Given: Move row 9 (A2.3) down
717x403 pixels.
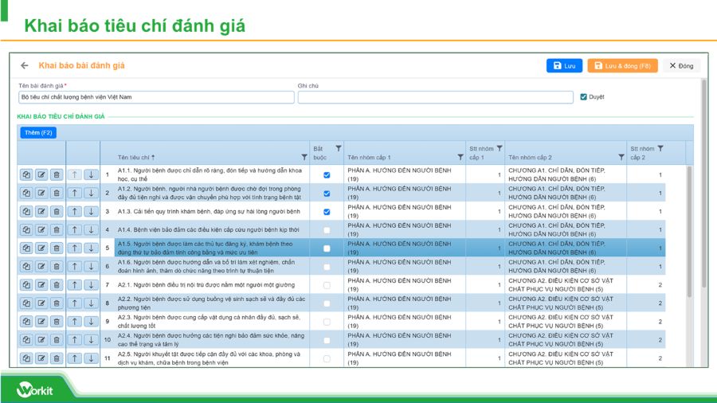Looking at the screenshot, I should 91,321.
